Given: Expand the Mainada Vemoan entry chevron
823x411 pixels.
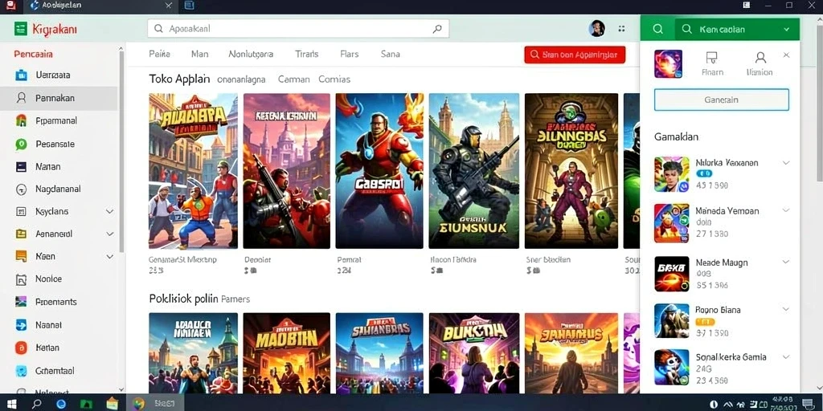Looking at the screenshot, I should (786, 210).
